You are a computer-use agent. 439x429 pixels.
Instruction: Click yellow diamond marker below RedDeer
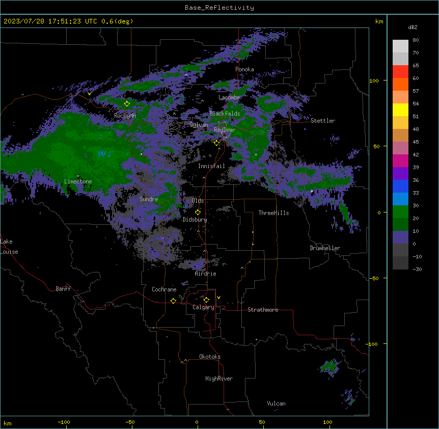(x=216, y=143)
